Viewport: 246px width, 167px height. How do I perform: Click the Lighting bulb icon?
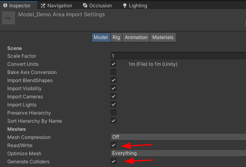point(124,6)
